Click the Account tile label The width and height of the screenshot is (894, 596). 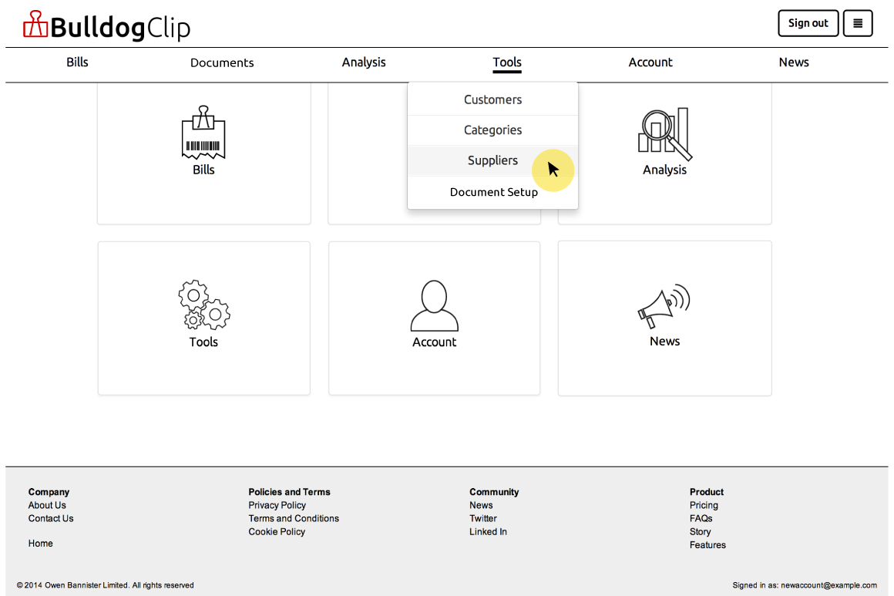pyautogui.click(x=435, y=342)
